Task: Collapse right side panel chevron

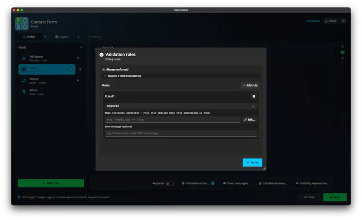Action: point(343,46)
